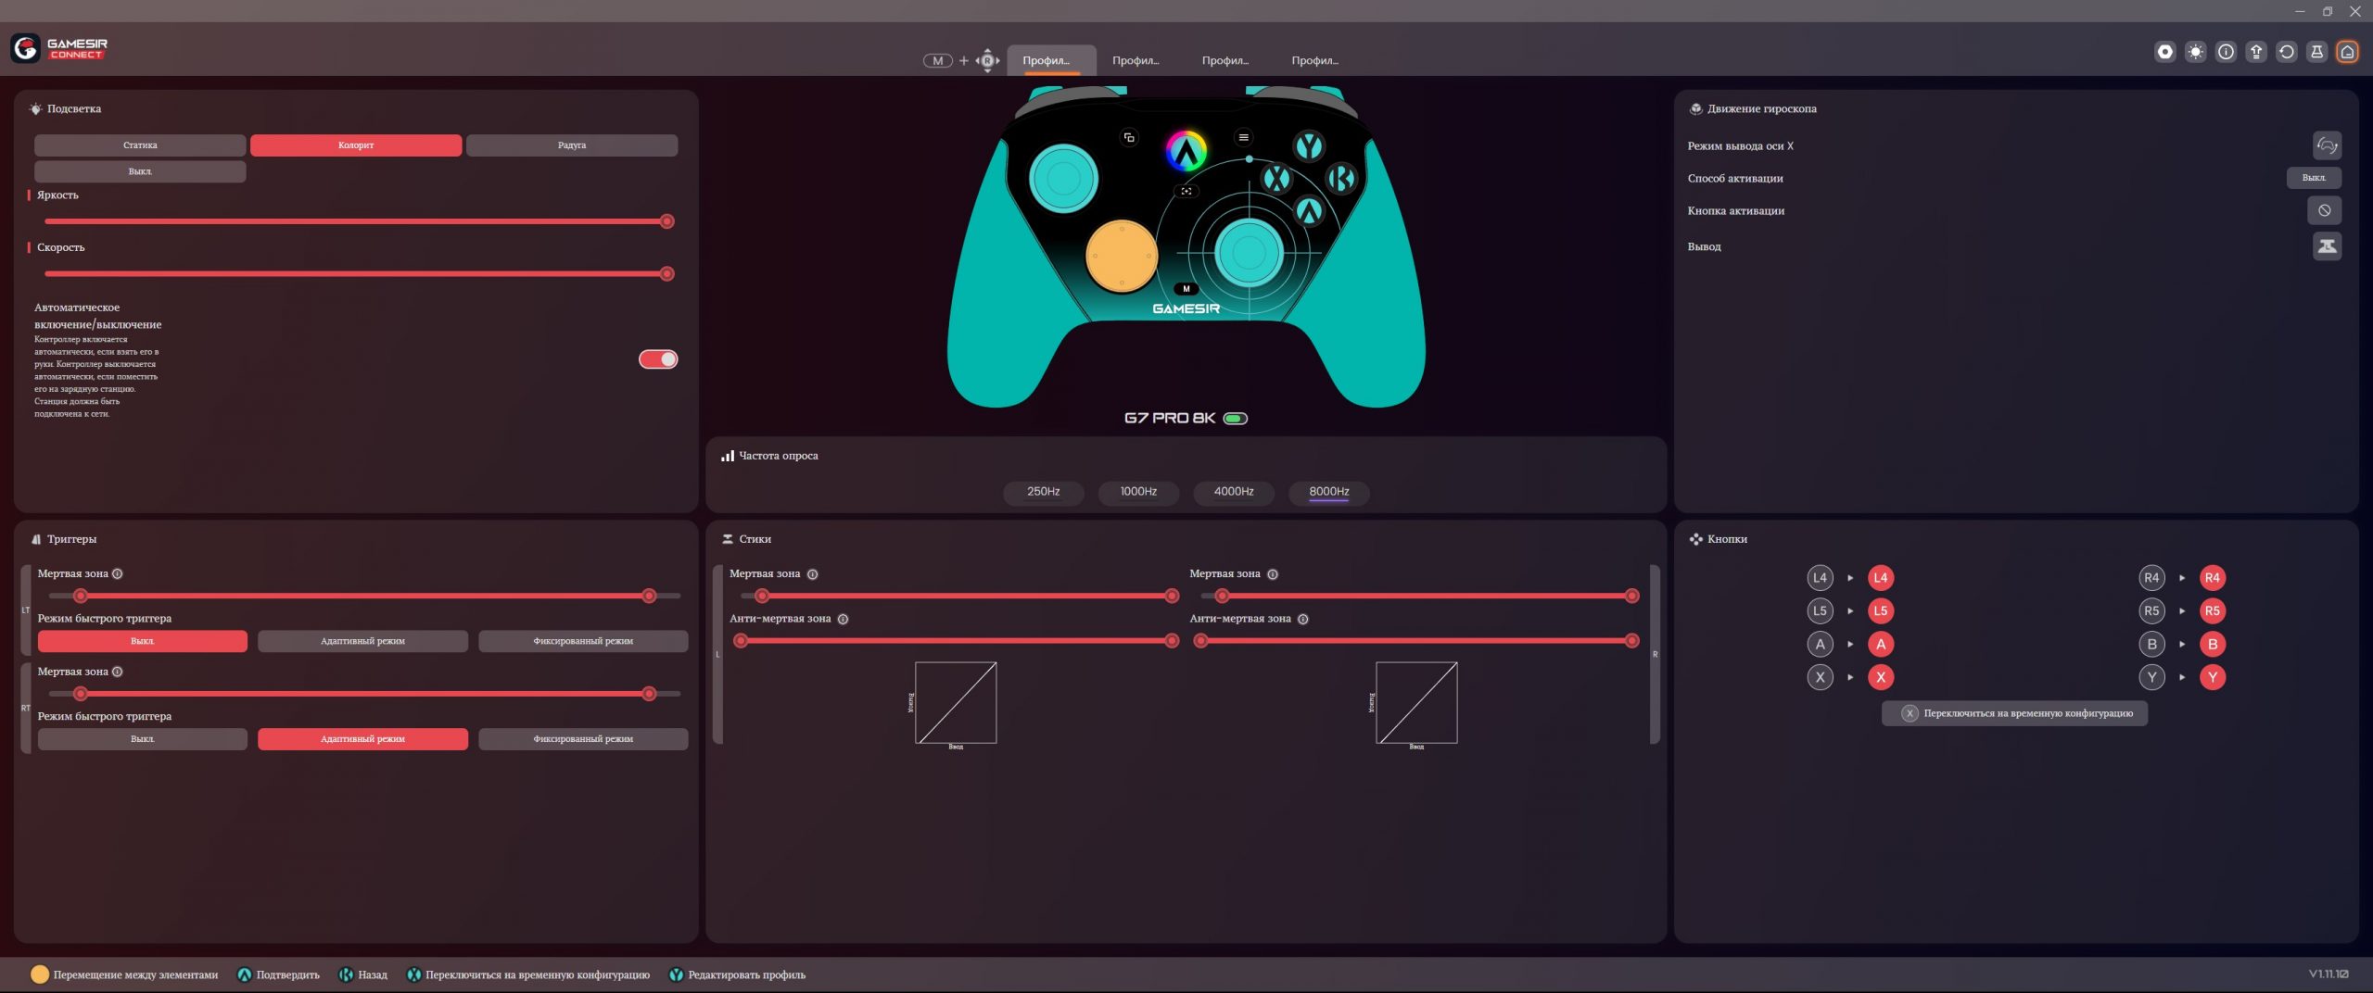2373x993 pixels.
Task: Click the circular reset arrow icon
Action: tap(2287, 52)
